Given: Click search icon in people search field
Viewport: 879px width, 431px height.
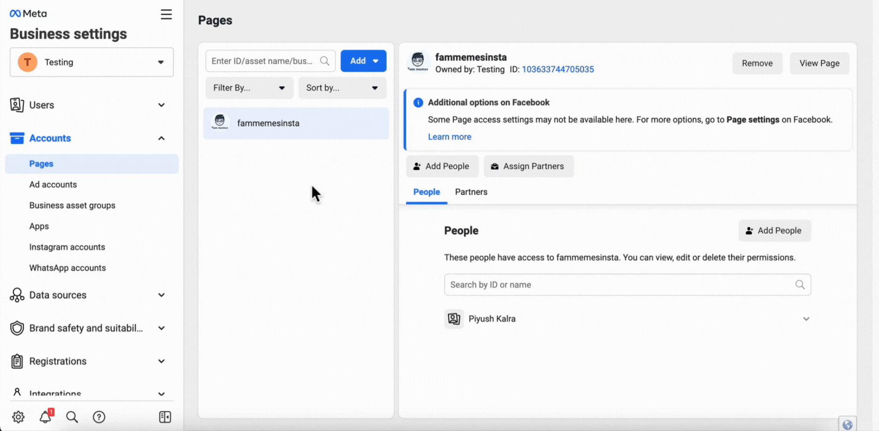Looking at the screenshot, I should point(800,285).
